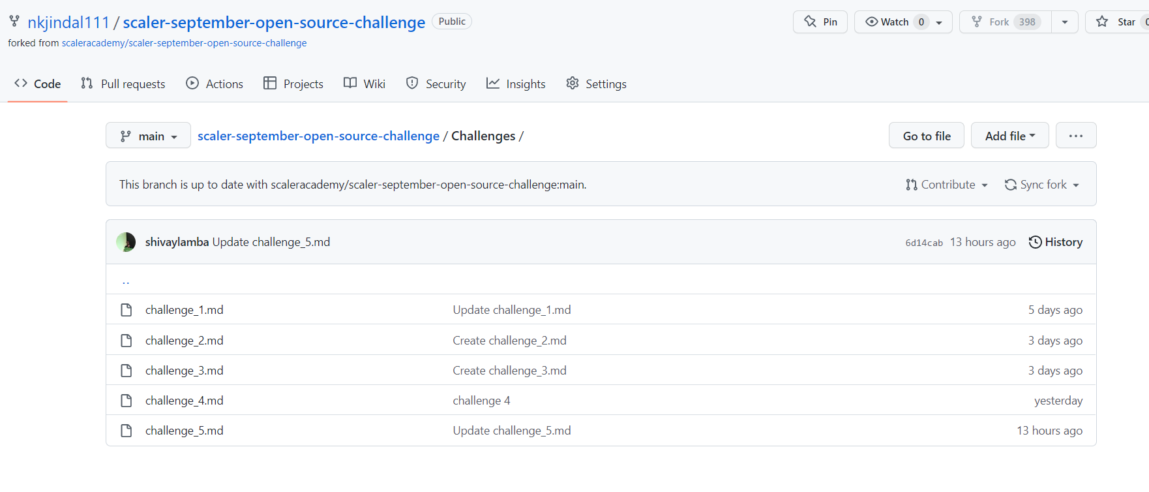Screen dimensions: 1149x492
Task: Open commit message Update challenge_1.md
Action: coord(512,310)
